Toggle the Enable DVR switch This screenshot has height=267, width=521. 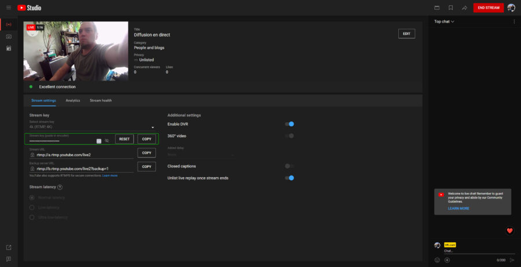coord(289,124)
